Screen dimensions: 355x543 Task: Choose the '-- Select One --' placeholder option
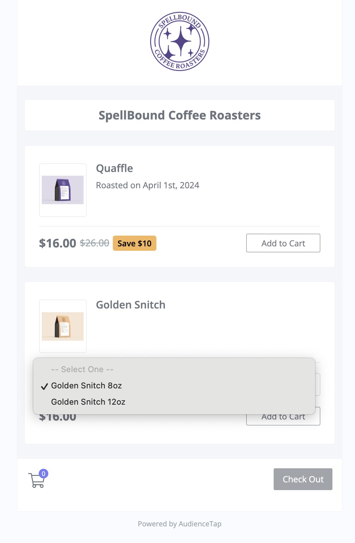coord(82,369)
